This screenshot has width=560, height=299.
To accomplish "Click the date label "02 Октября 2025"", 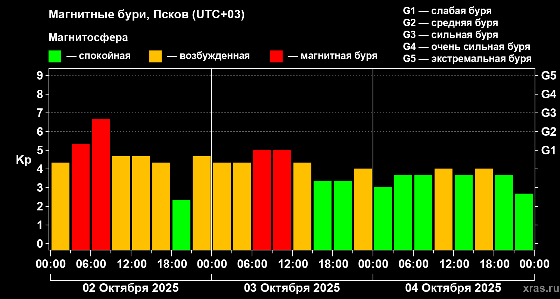I will 131,288.
